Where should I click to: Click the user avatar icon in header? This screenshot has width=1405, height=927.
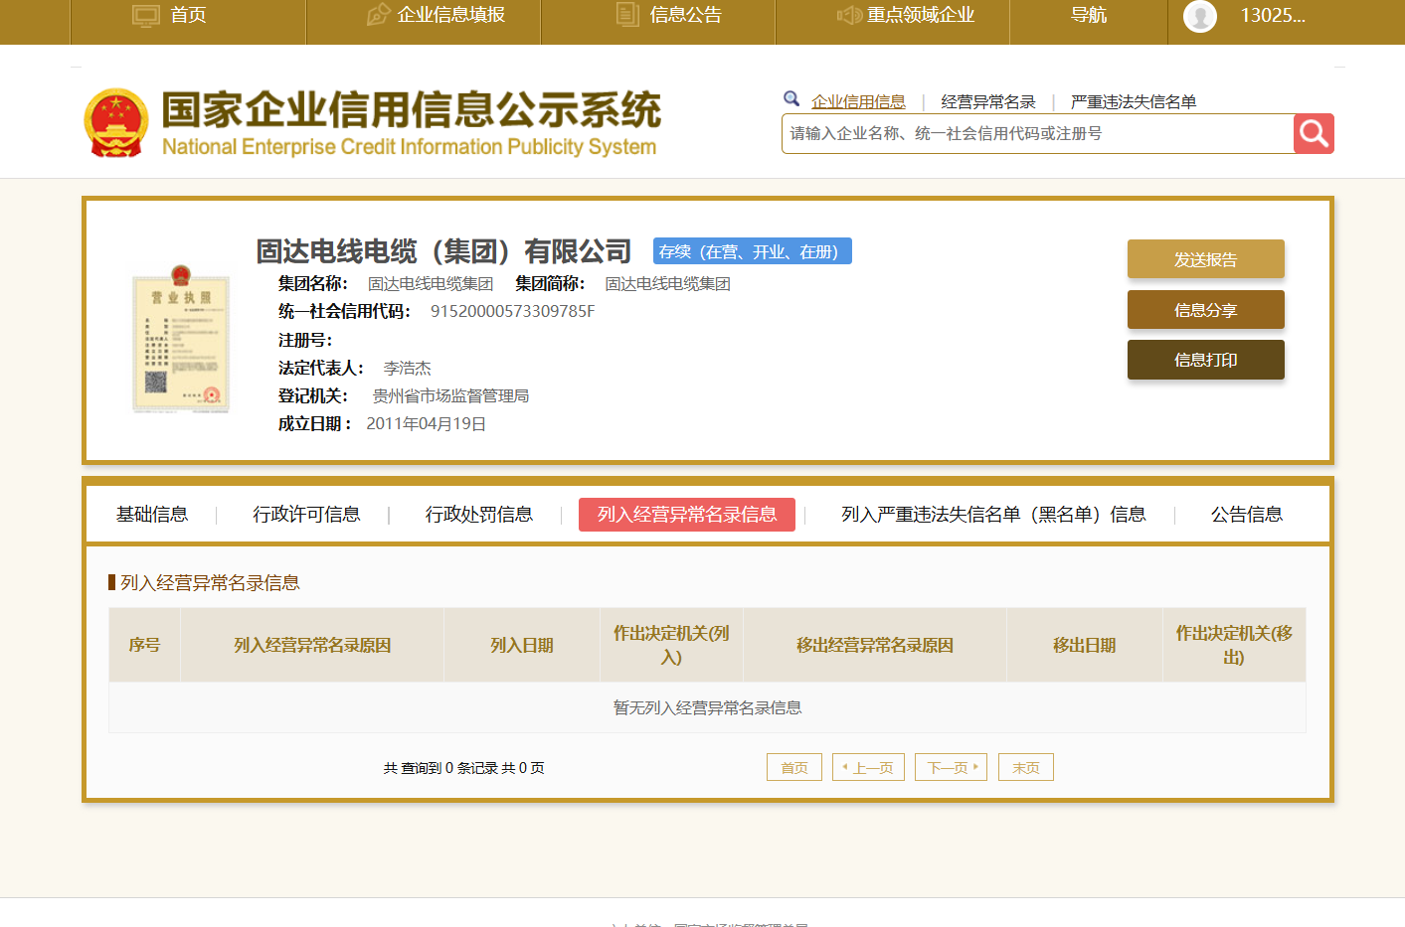(1200, 16)
